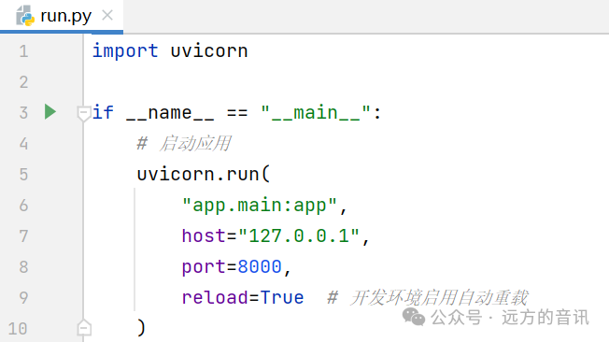This screenshot has width=609, height=342.
Task: Click line number 10 in gutter
Action: click(x=18, y=329)
